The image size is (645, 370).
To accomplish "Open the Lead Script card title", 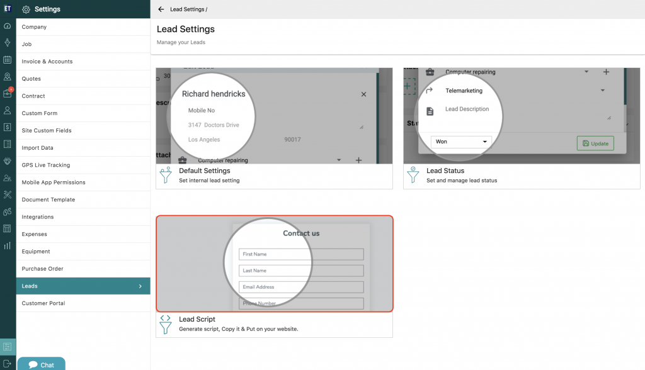I will tap(197, 319).
